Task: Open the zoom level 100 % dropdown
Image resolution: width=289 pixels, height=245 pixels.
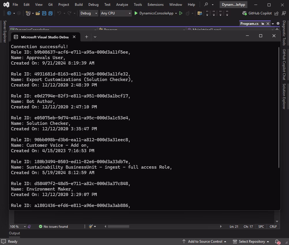Action: (18, 227)
